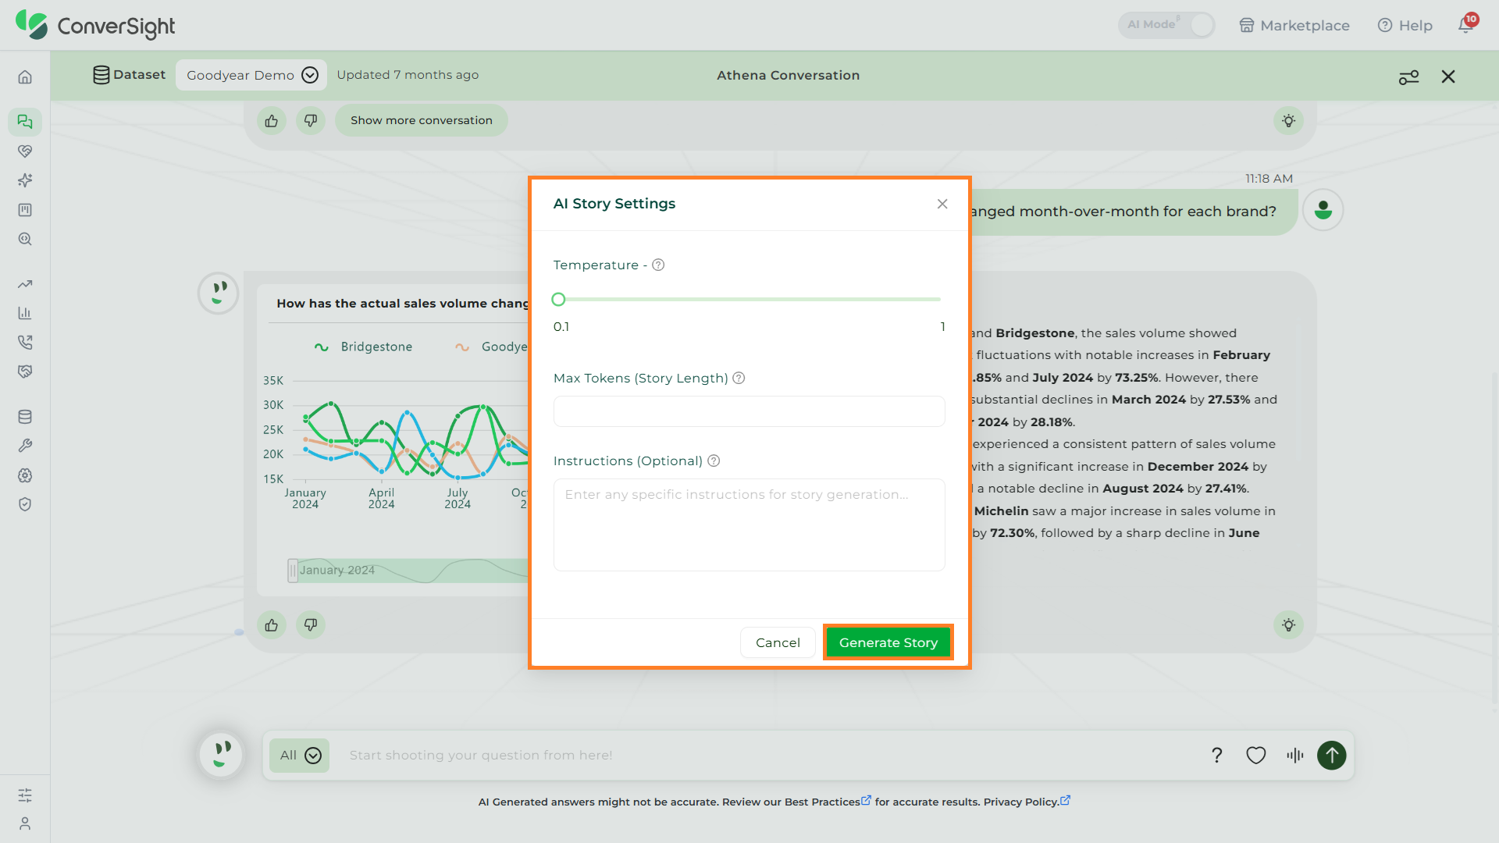1499x843 pixels.
Task: Open the sliders preferences icon at sidebar bottom
Action: pyautogui.click(x=25, y=795)
